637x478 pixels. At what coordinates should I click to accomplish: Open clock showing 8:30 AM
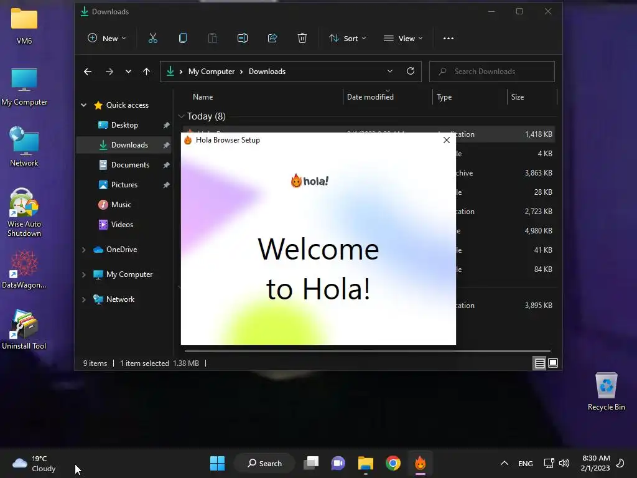pos(595,463)
